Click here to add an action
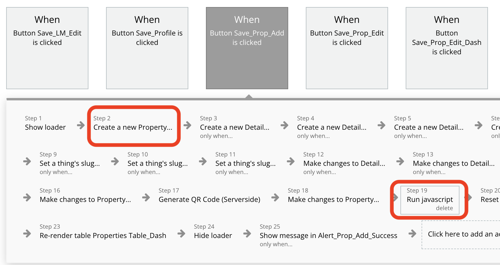The width and height of the screenshot is (500, 265). (x=461, y=234)
